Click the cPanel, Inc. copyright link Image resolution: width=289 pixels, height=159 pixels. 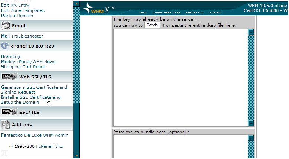51,146
